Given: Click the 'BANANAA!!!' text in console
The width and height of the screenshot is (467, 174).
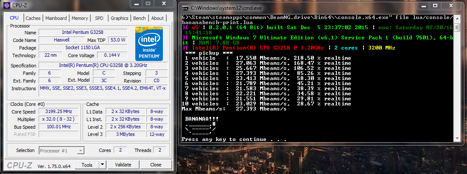Looking at the screenshot, I should coord(202,119).
